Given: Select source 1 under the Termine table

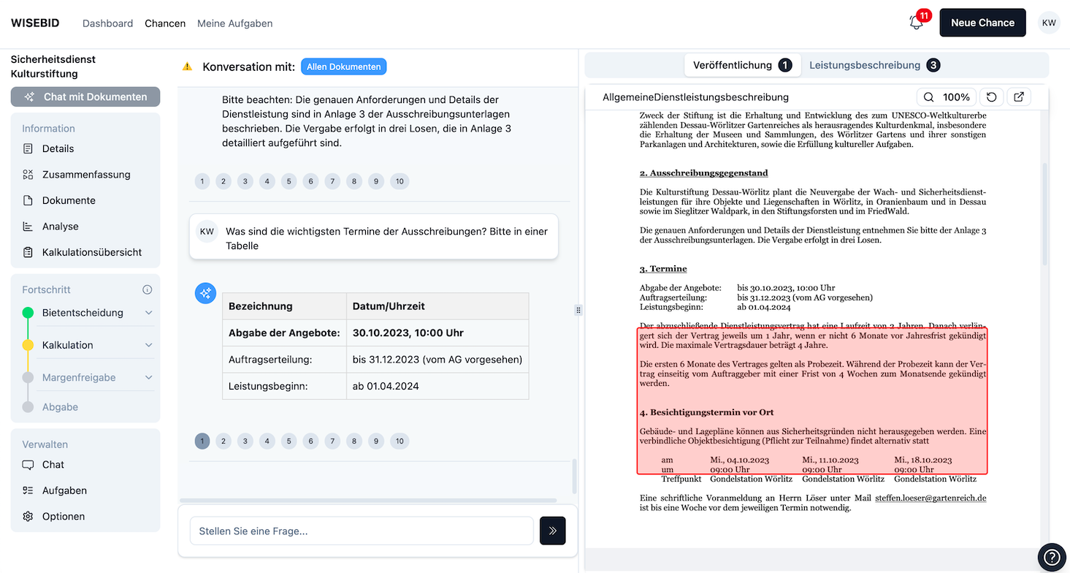Looking at the screenshot, I should [202, 441].
